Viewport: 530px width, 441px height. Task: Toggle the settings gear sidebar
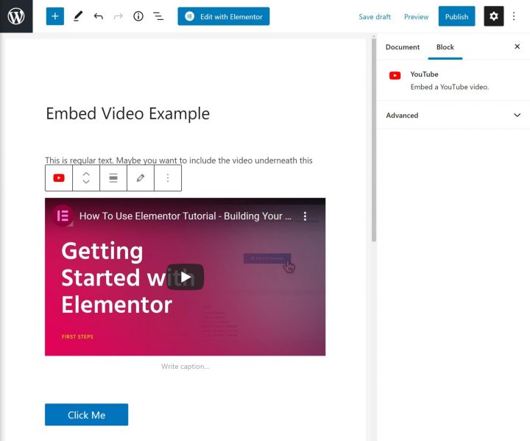tap(493, 16)
